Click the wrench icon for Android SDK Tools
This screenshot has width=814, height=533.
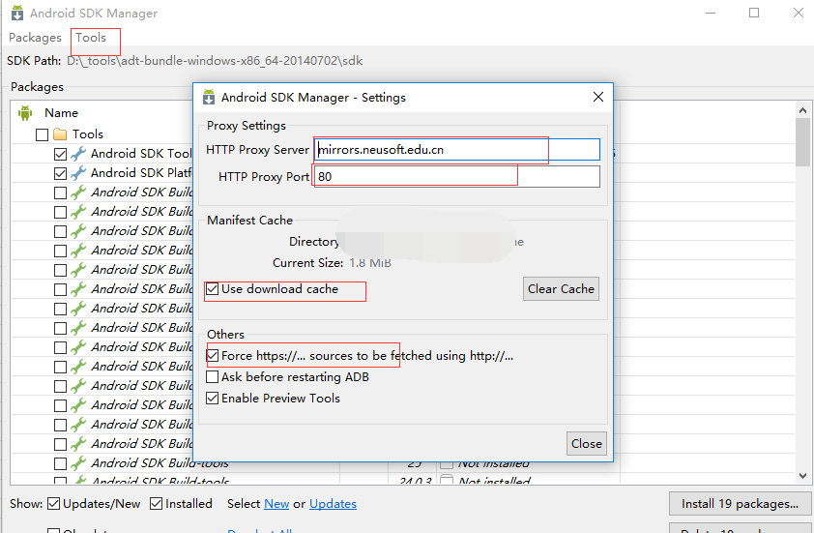78,154
